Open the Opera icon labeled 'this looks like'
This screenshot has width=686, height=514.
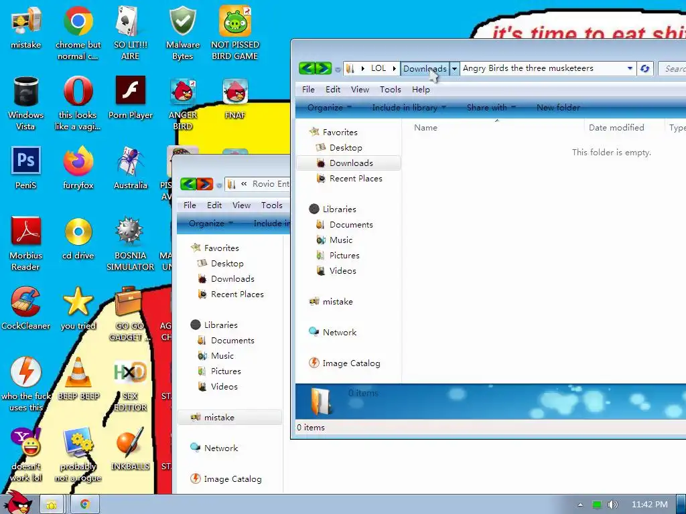point(78,102)
